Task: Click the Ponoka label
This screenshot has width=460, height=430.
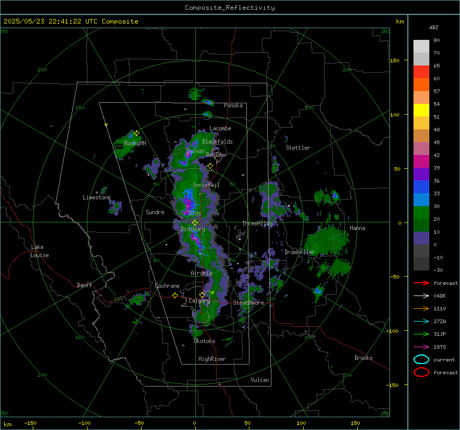Action: [x=233, y=105]
